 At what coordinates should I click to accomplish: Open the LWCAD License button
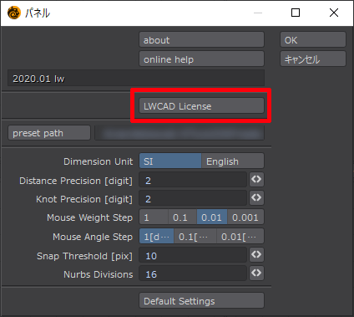coord(201,106)
